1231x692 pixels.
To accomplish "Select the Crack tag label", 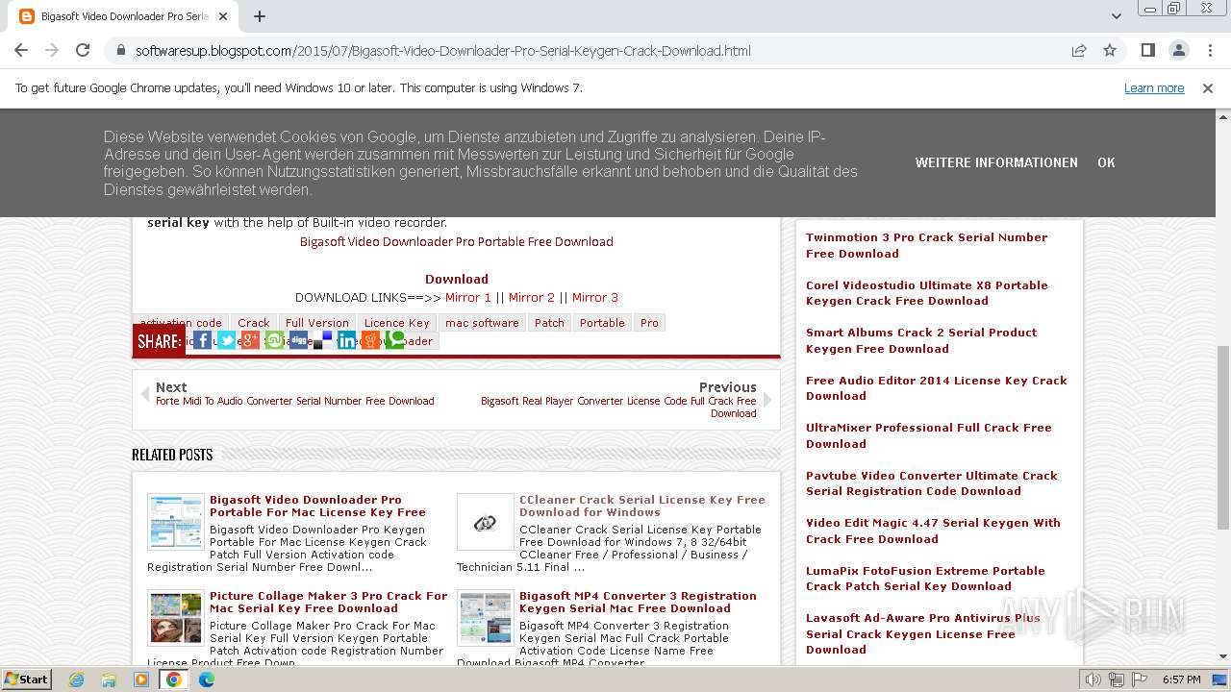I will pos(254,323).
